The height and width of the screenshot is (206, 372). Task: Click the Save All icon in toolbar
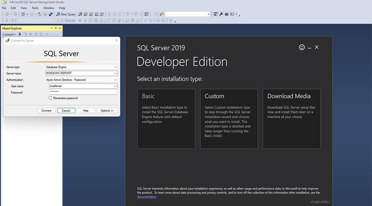(x=50, y=14)
